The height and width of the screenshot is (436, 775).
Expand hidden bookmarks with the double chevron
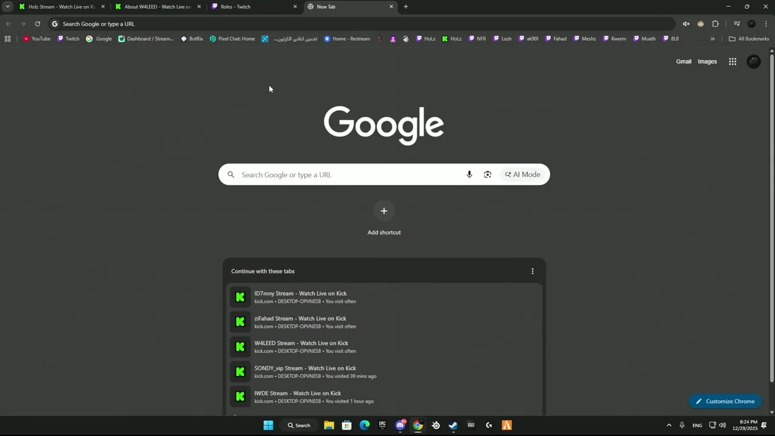(x=713, y=39)
